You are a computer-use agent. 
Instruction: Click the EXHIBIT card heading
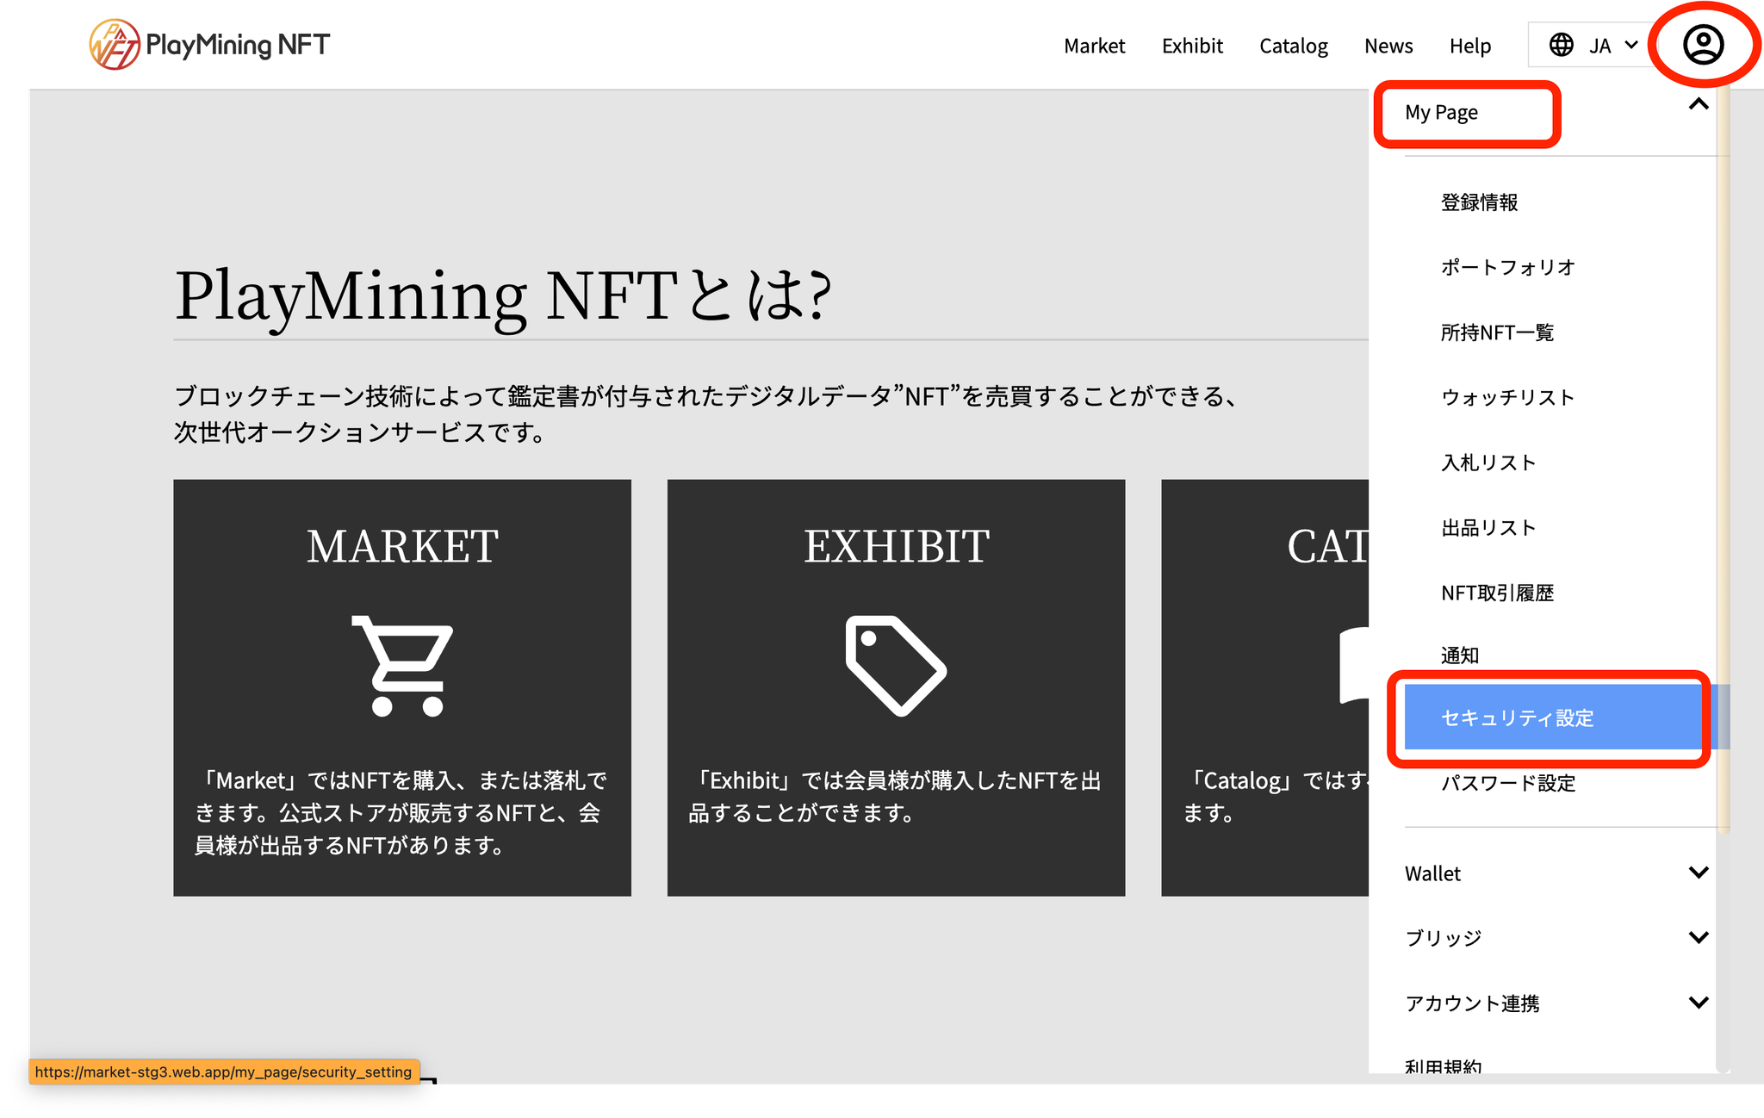pos(896,546)
